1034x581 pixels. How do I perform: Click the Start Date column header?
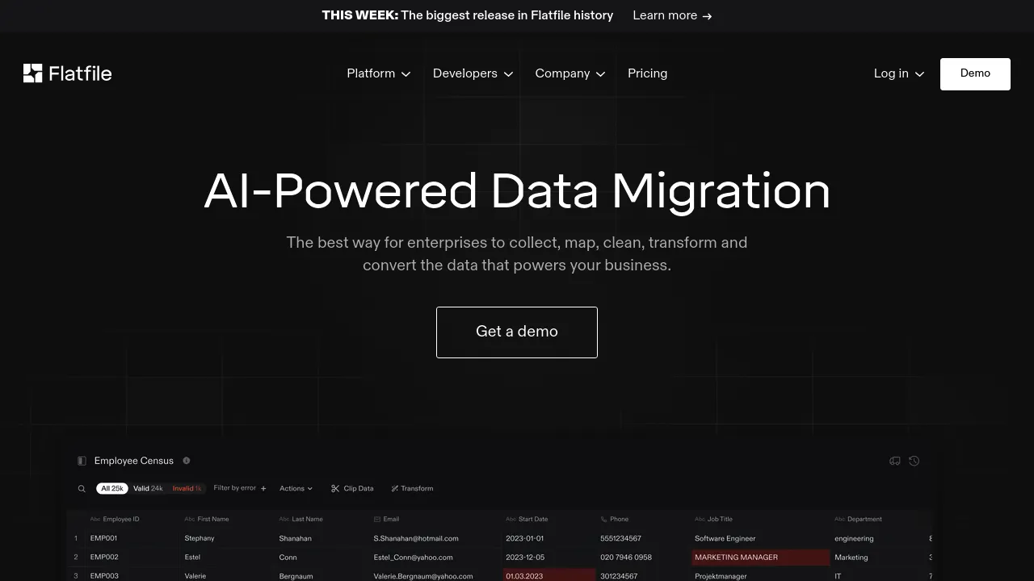point(527,519)
